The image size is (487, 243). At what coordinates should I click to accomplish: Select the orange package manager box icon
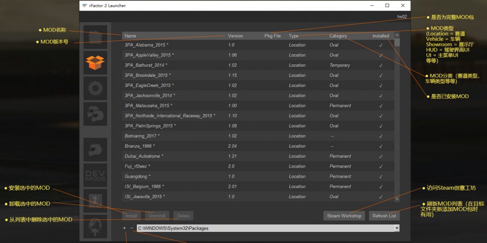pos(96,62)
